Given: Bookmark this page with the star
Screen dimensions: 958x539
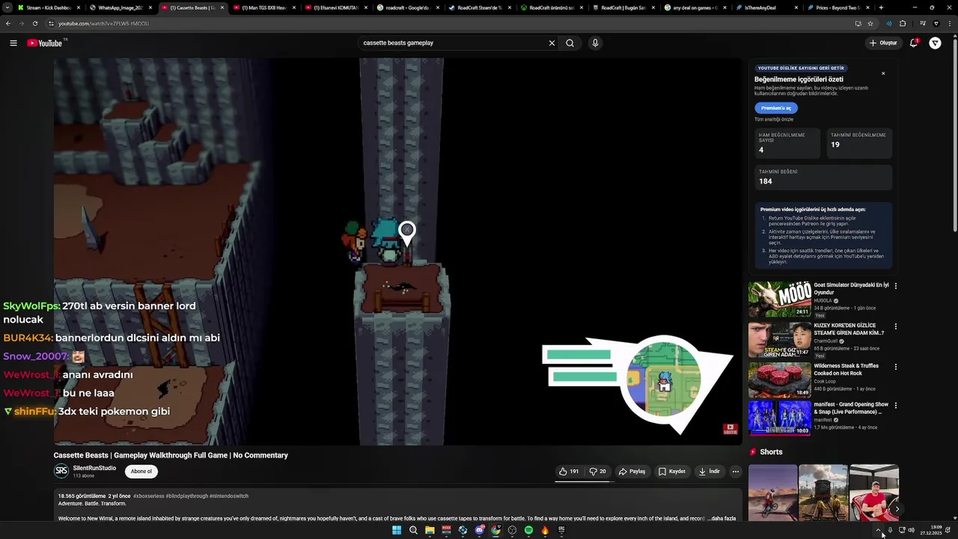Looking at the screenshot, I should 870,23.
